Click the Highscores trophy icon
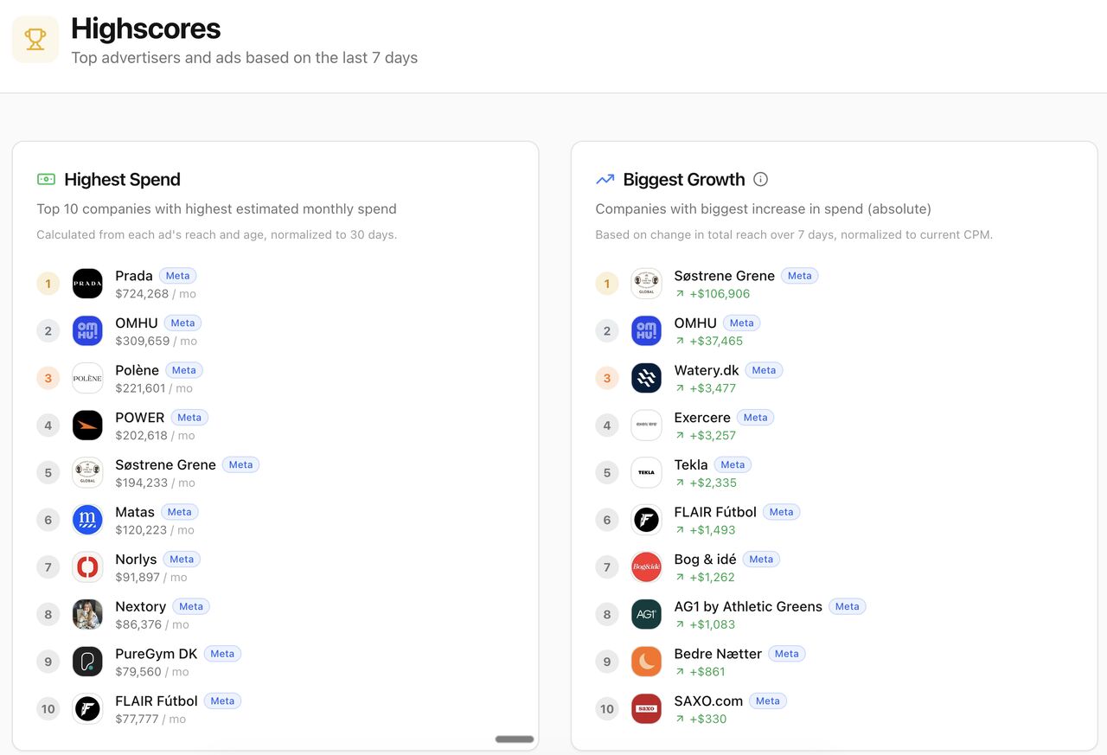This screenshot has height=755, width=1107. tap(35, 40)
